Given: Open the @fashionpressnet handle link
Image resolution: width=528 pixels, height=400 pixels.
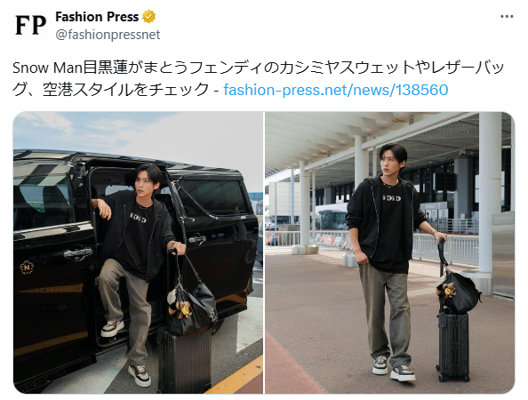Looking at the screenshot, I should pyautogui.click(x=108, y=35).
